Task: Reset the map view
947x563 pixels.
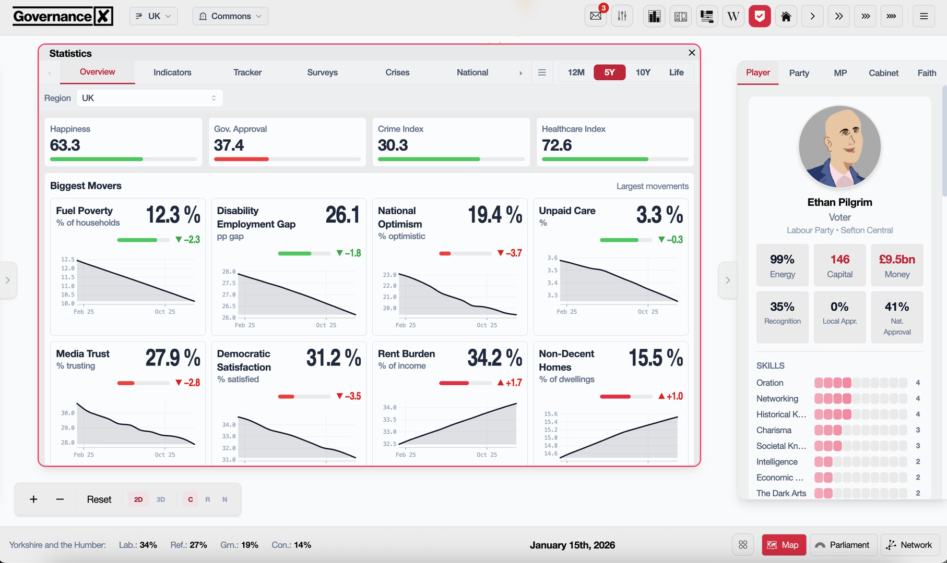Action: coord(99,499)
